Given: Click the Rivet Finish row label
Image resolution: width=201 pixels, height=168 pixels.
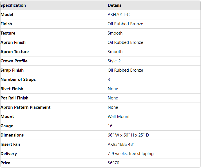Looking at the screenshot, I should coord(12,89).
